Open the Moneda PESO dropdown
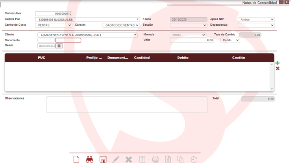 tap(188, 35)
